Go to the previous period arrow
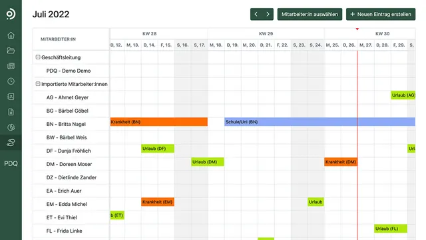 pos(256,14)
